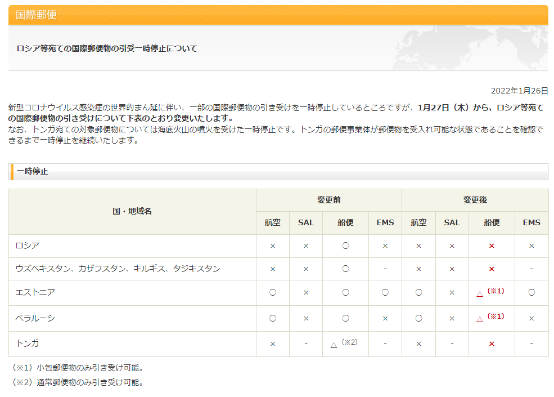Click the red △(※1) in ベラルーシ row
The width and height of the screenshot is (554, 397).
pyautogui.click(x=490, y=318)
